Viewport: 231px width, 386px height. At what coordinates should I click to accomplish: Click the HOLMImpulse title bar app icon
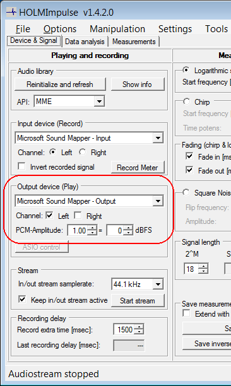coord(11,12)
